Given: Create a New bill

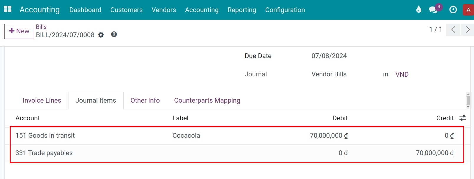Looking at the screenshot, I should pos(19,31).
